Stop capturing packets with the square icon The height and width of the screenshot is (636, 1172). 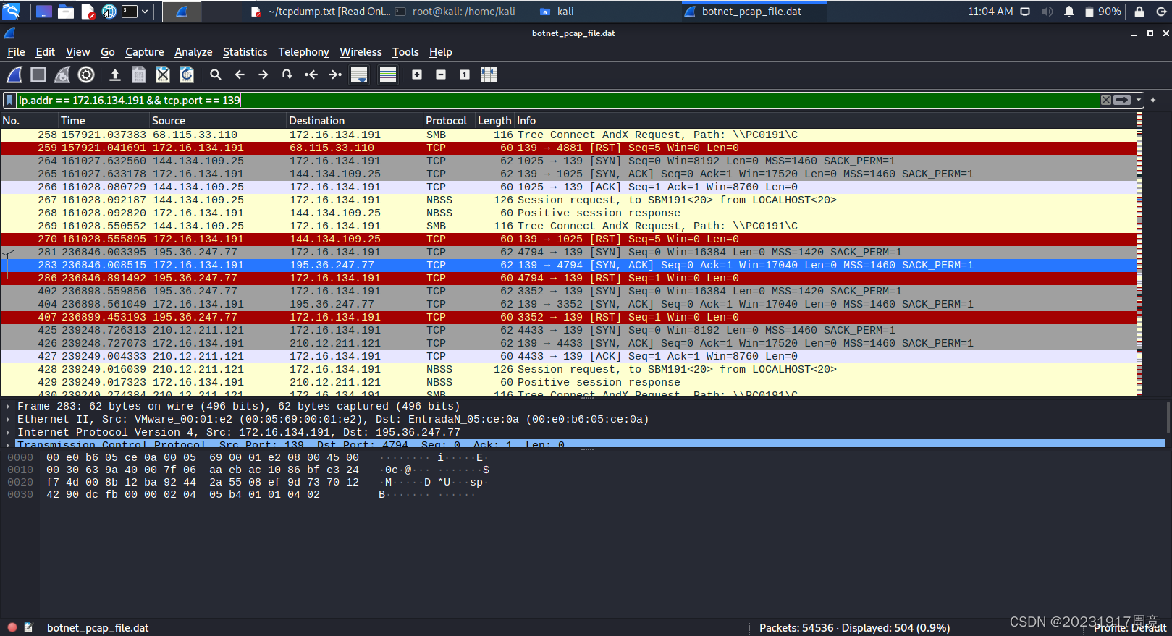tap(38, 75)
